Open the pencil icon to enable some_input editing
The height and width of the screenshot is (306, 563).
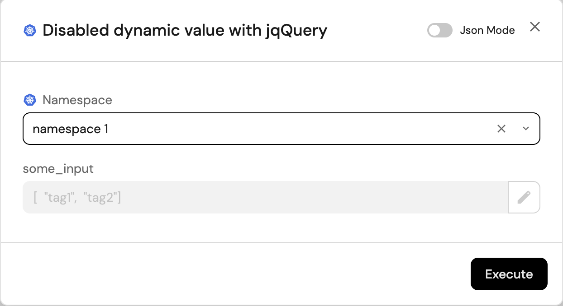pos(524,197)
